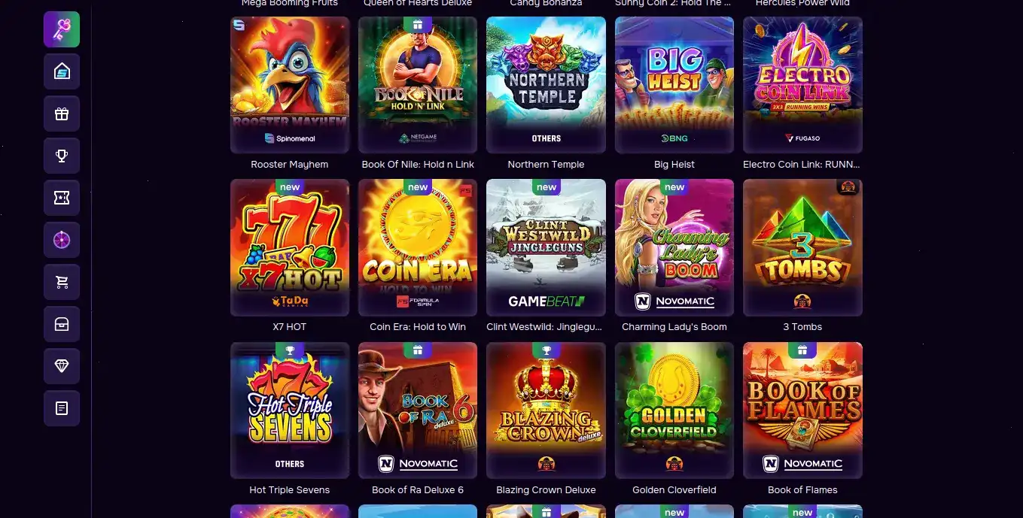Open the X7 HOT new game
The width and height of the screenshot is (1023, 518).
pos(290,247)
